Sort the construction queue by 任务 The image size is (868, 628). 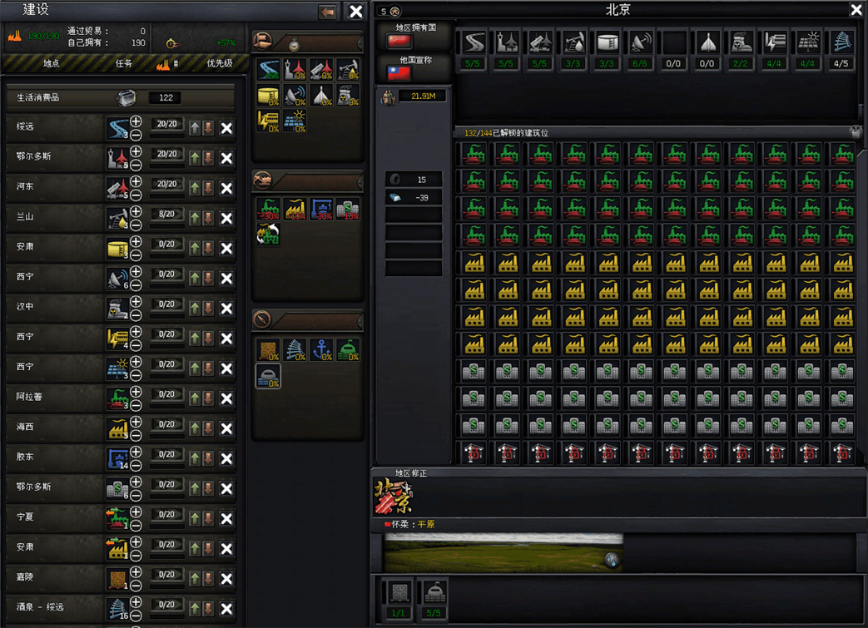[x=123, y=63]
